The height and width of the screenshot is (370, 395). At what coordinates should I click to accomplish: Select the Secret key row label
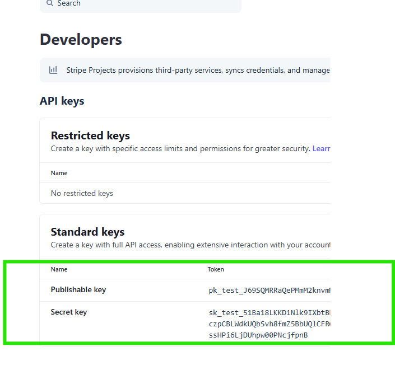click(69, 312)
